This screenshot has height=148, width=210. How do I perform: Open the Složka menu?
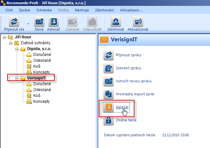(x=63, y=10)
